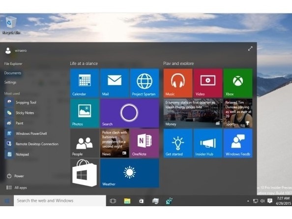Screen dimensions: 292x219
Task: Open the Calendar tile
Action: tap(85, 83)
